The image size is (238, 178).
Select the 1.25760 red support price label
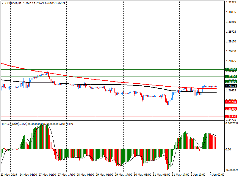pos(231,102)
